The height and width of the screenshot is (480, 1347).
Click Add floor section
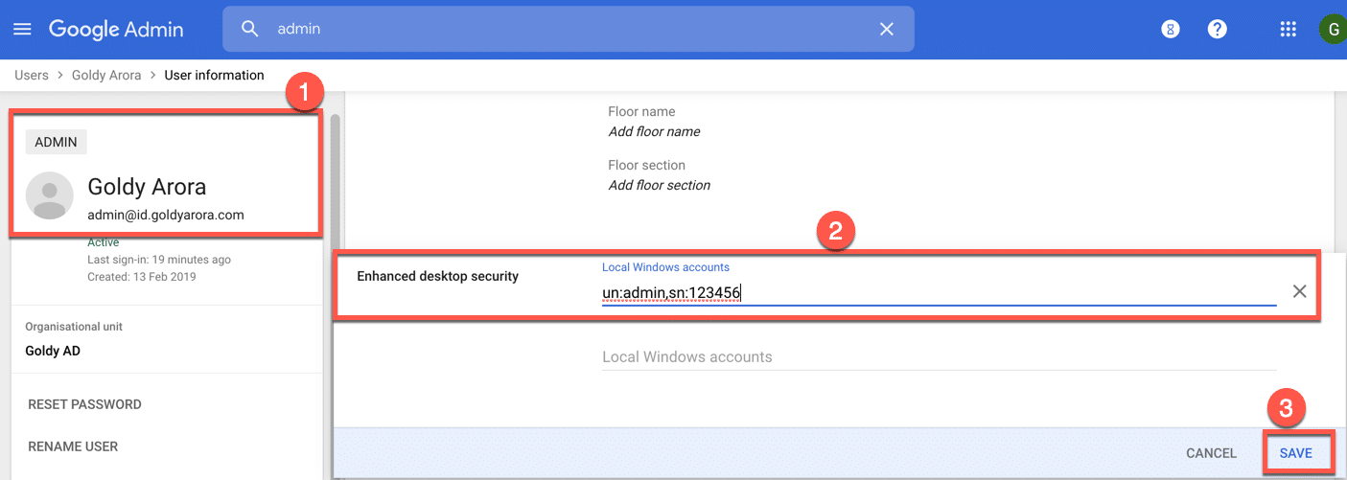[659, 185]
